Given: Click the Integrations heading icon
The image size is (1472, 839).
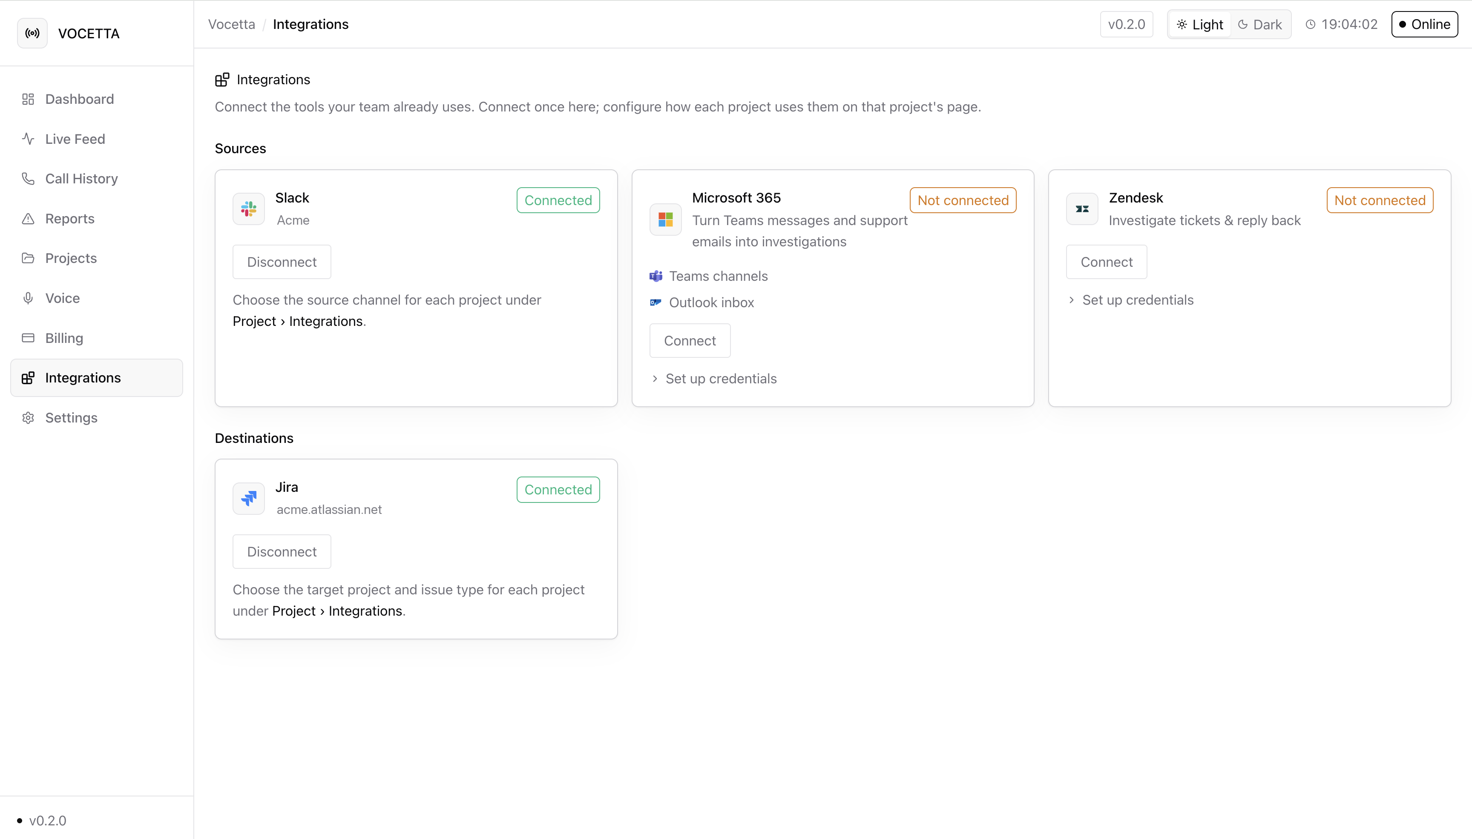Looking at the screenshot, I should tap(222, 80).
